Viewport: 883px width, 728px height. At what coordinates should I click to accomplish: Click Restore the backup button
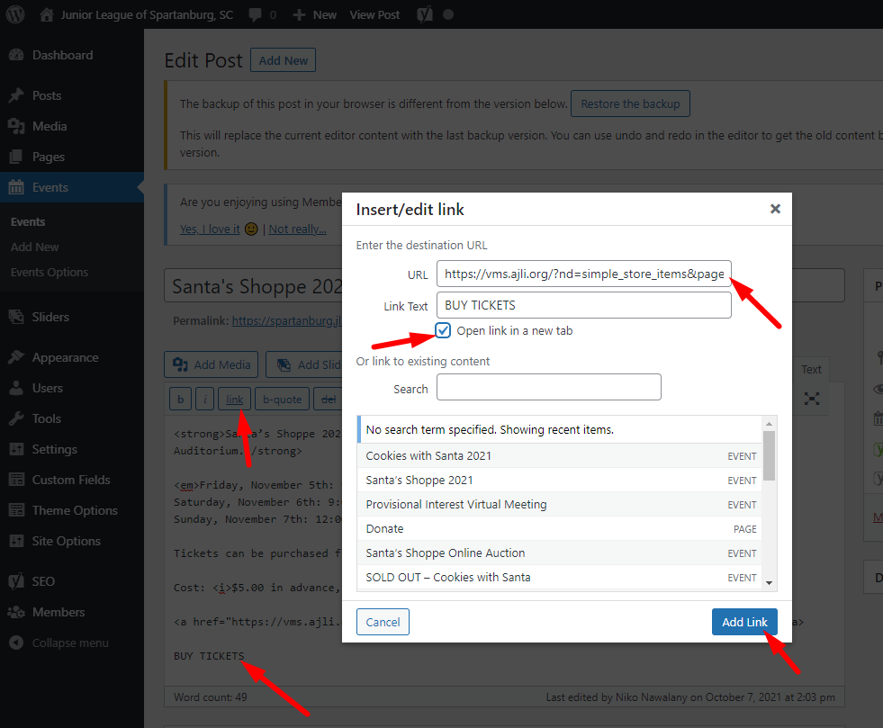click(x=630, y=103)
